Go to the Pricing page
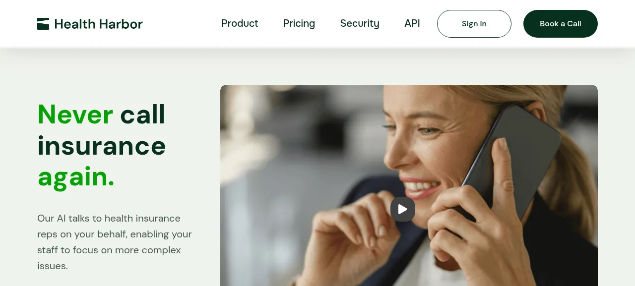This screenshot has width=635, height=286. [x=299, y=23]
